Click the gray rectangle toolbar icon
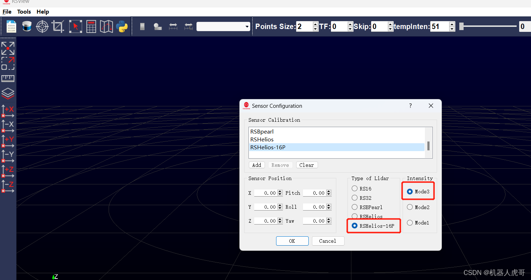The image size is (531, 280). coord(142,26)
